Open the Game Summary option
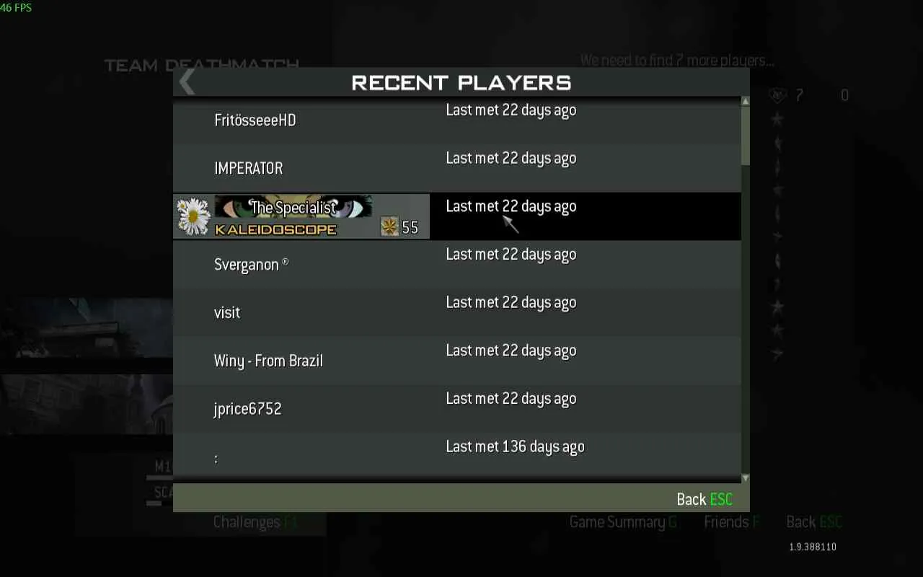The width and height of the screenshot is (923, 577). 623,522
